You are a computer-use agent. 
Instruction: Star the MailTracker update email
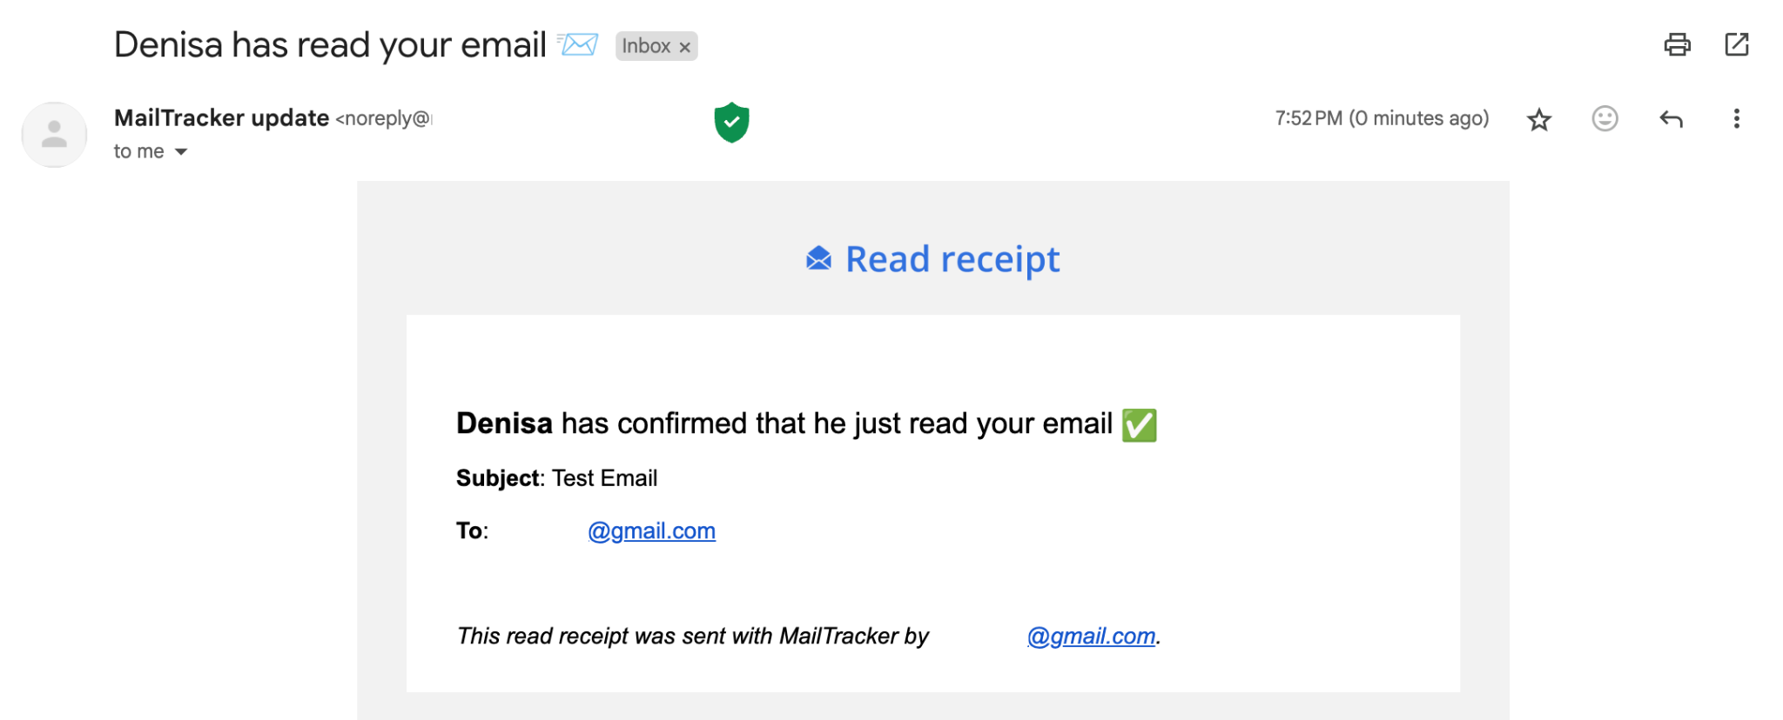(x=1539, y=118)
